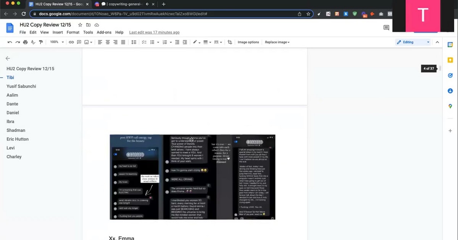Open Google Keep from the side panel
This screenshot has height=240, width=458.
point(450,60)
